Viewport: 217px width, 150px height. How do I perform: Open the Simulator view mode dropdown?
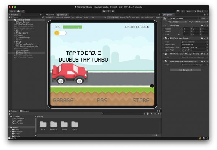click(50, 17)
